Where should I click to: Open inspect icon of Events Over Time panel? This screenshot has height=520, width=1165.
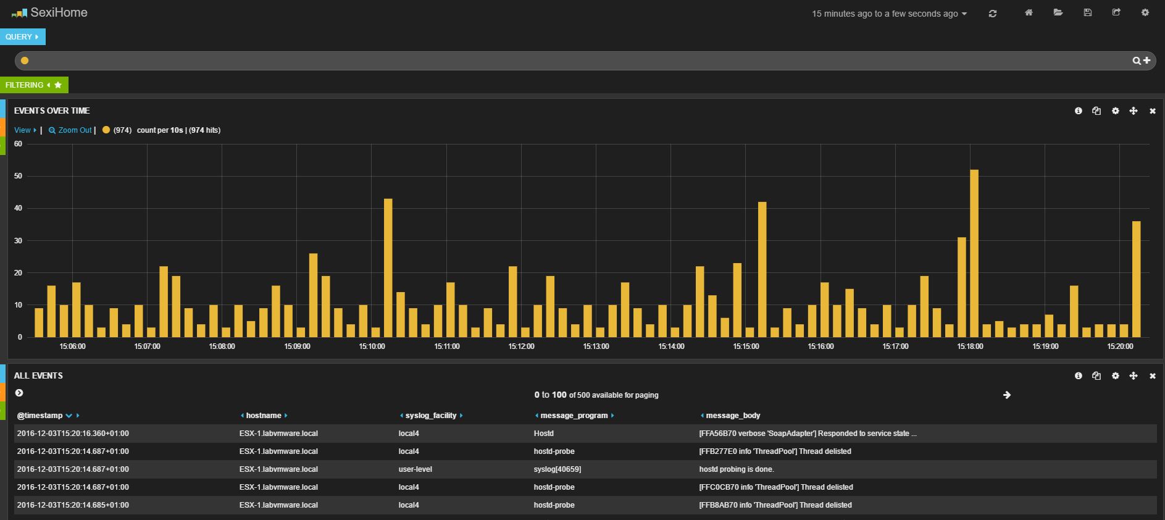1096,111
